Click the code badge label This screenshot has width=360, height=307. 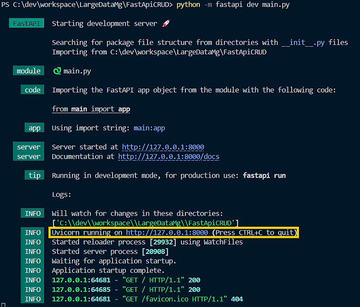point(32,89)
